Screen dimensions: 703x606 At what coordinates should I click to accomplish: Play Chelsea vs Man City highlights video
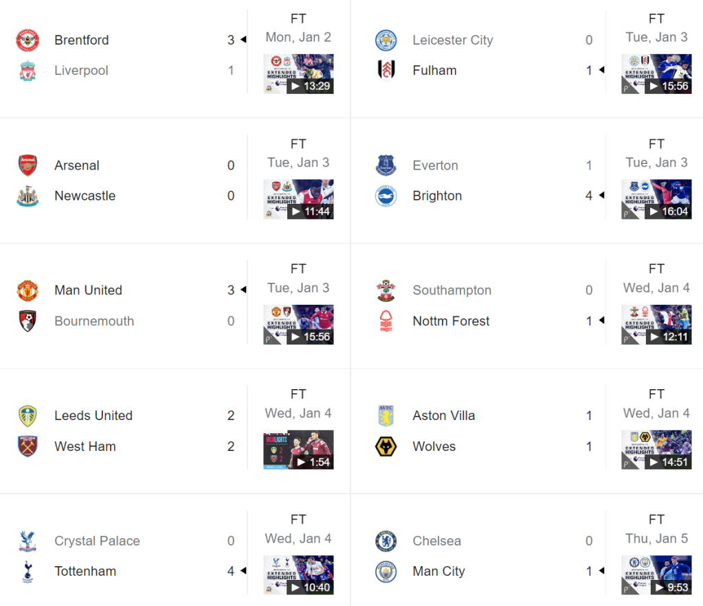click(656, 575)
